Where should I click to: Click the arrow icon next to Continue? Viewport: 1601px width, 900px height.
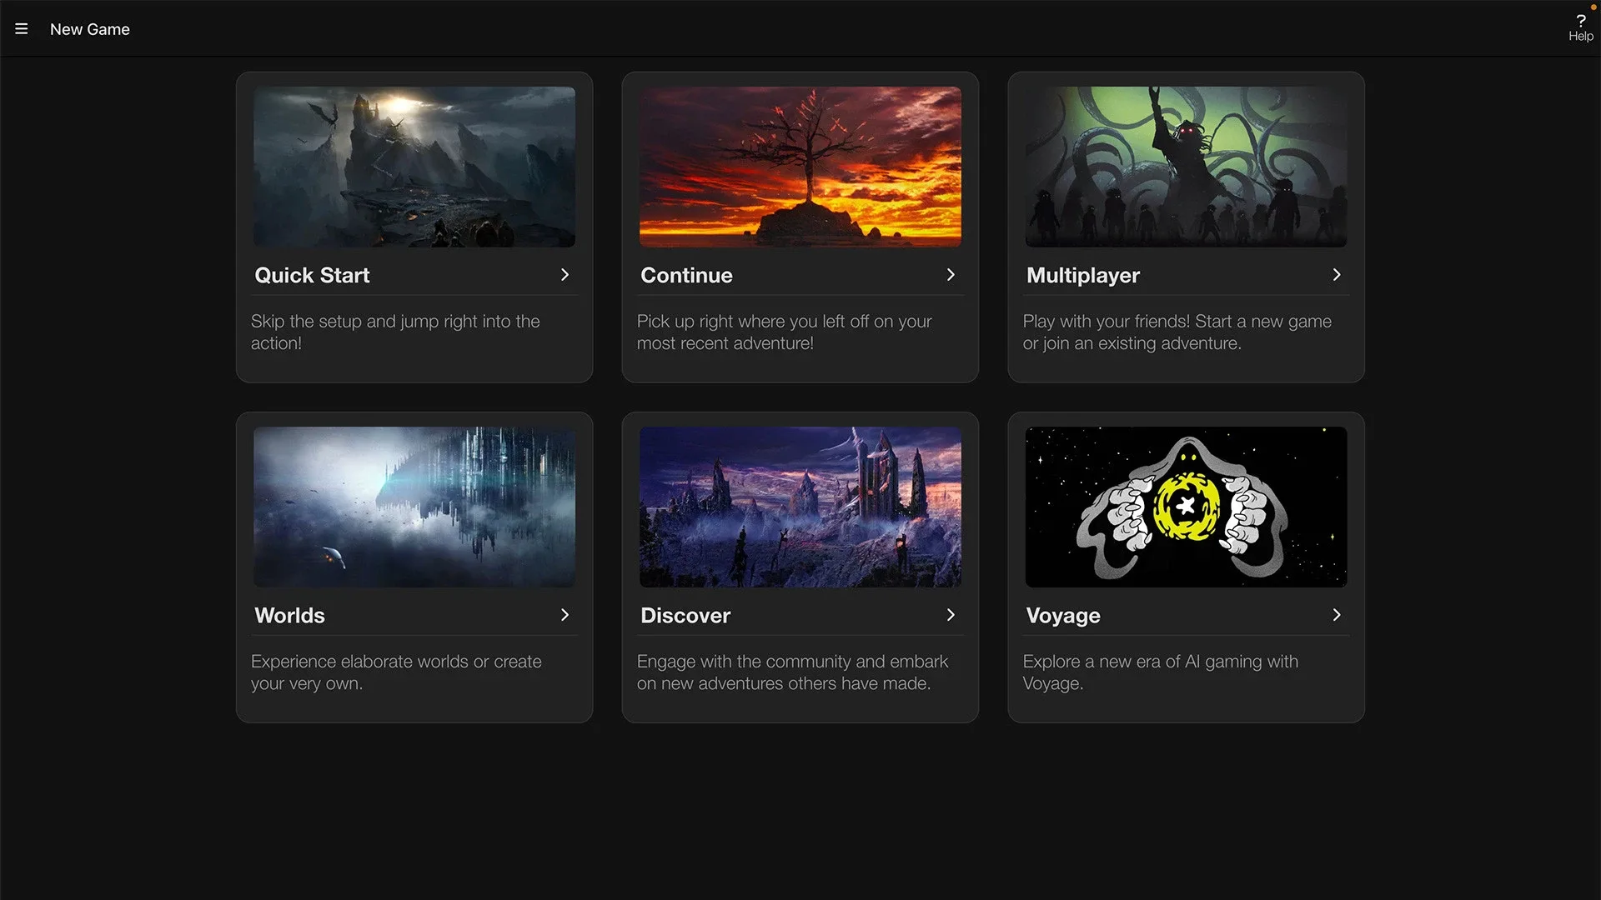tap(951, 275)
